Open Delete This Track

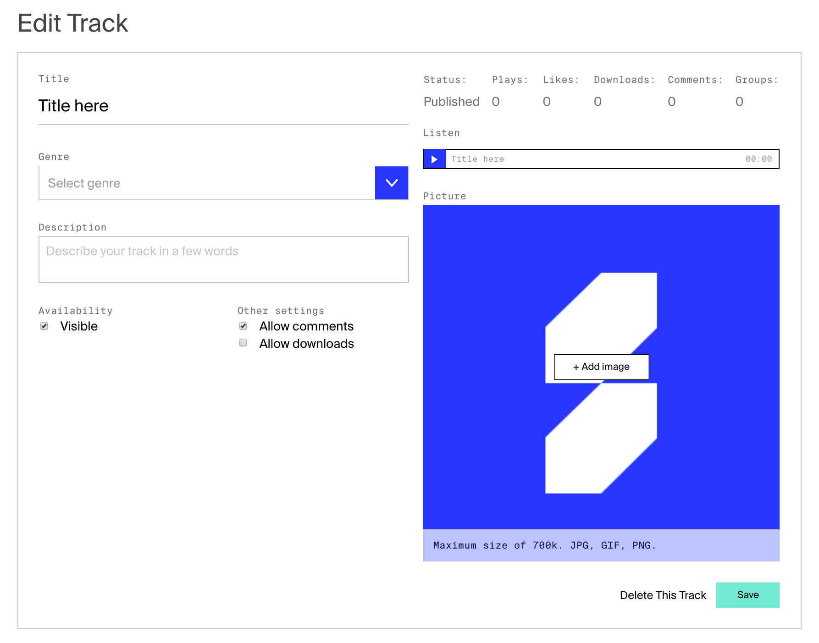click(663, 595)
